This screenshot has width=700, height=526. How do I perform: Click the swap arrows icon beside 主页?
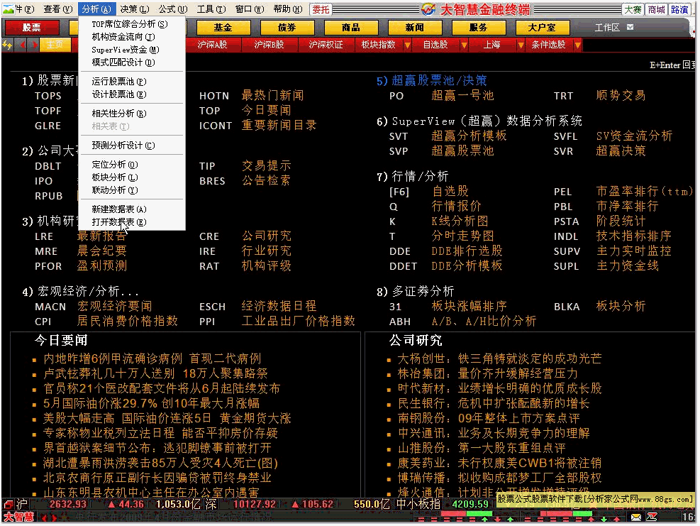click(x=7, y=45)
